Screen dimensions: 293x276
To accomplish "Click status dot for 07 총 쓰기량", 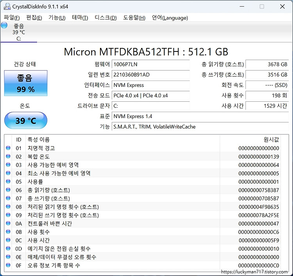I will pyautogui.click(x=8, y=198).
